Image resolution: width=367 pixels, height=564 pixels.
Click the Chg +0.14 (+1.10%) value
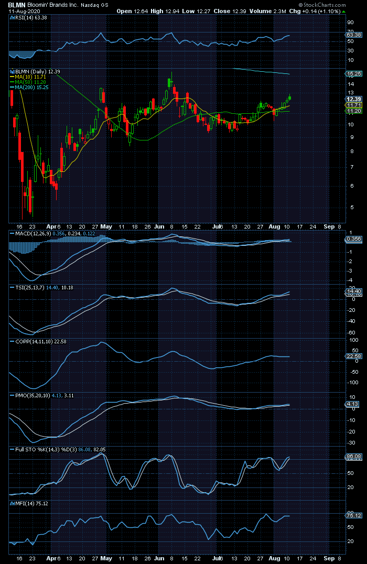coord(315,11)
